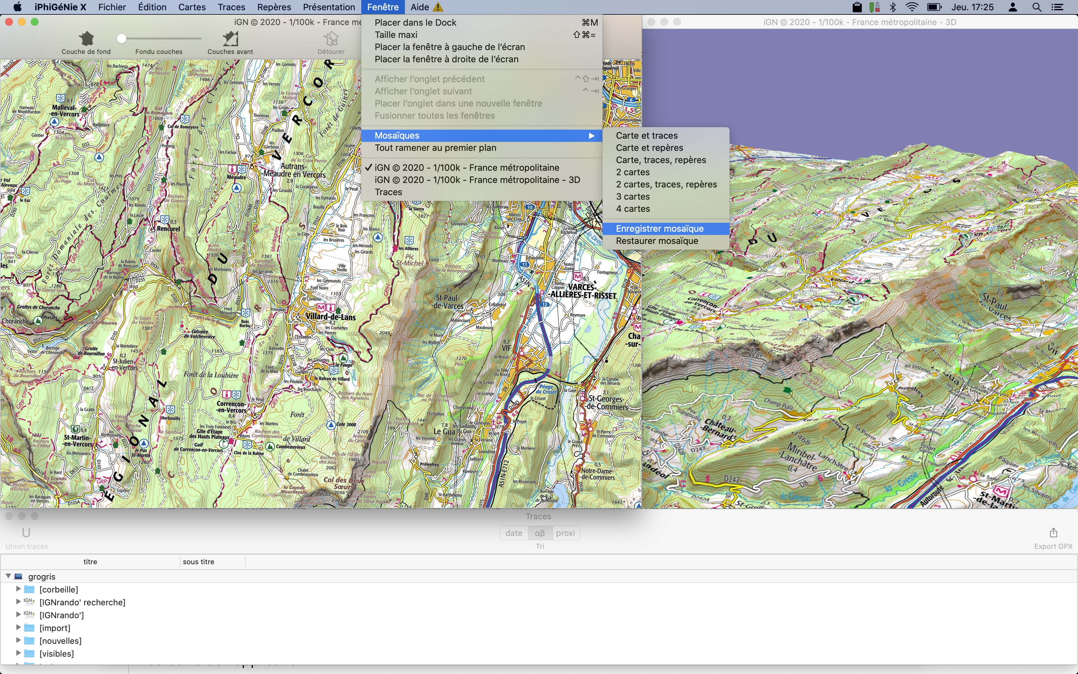
Task: Expand the [visibles] folder
Action: tap(18, 653)
